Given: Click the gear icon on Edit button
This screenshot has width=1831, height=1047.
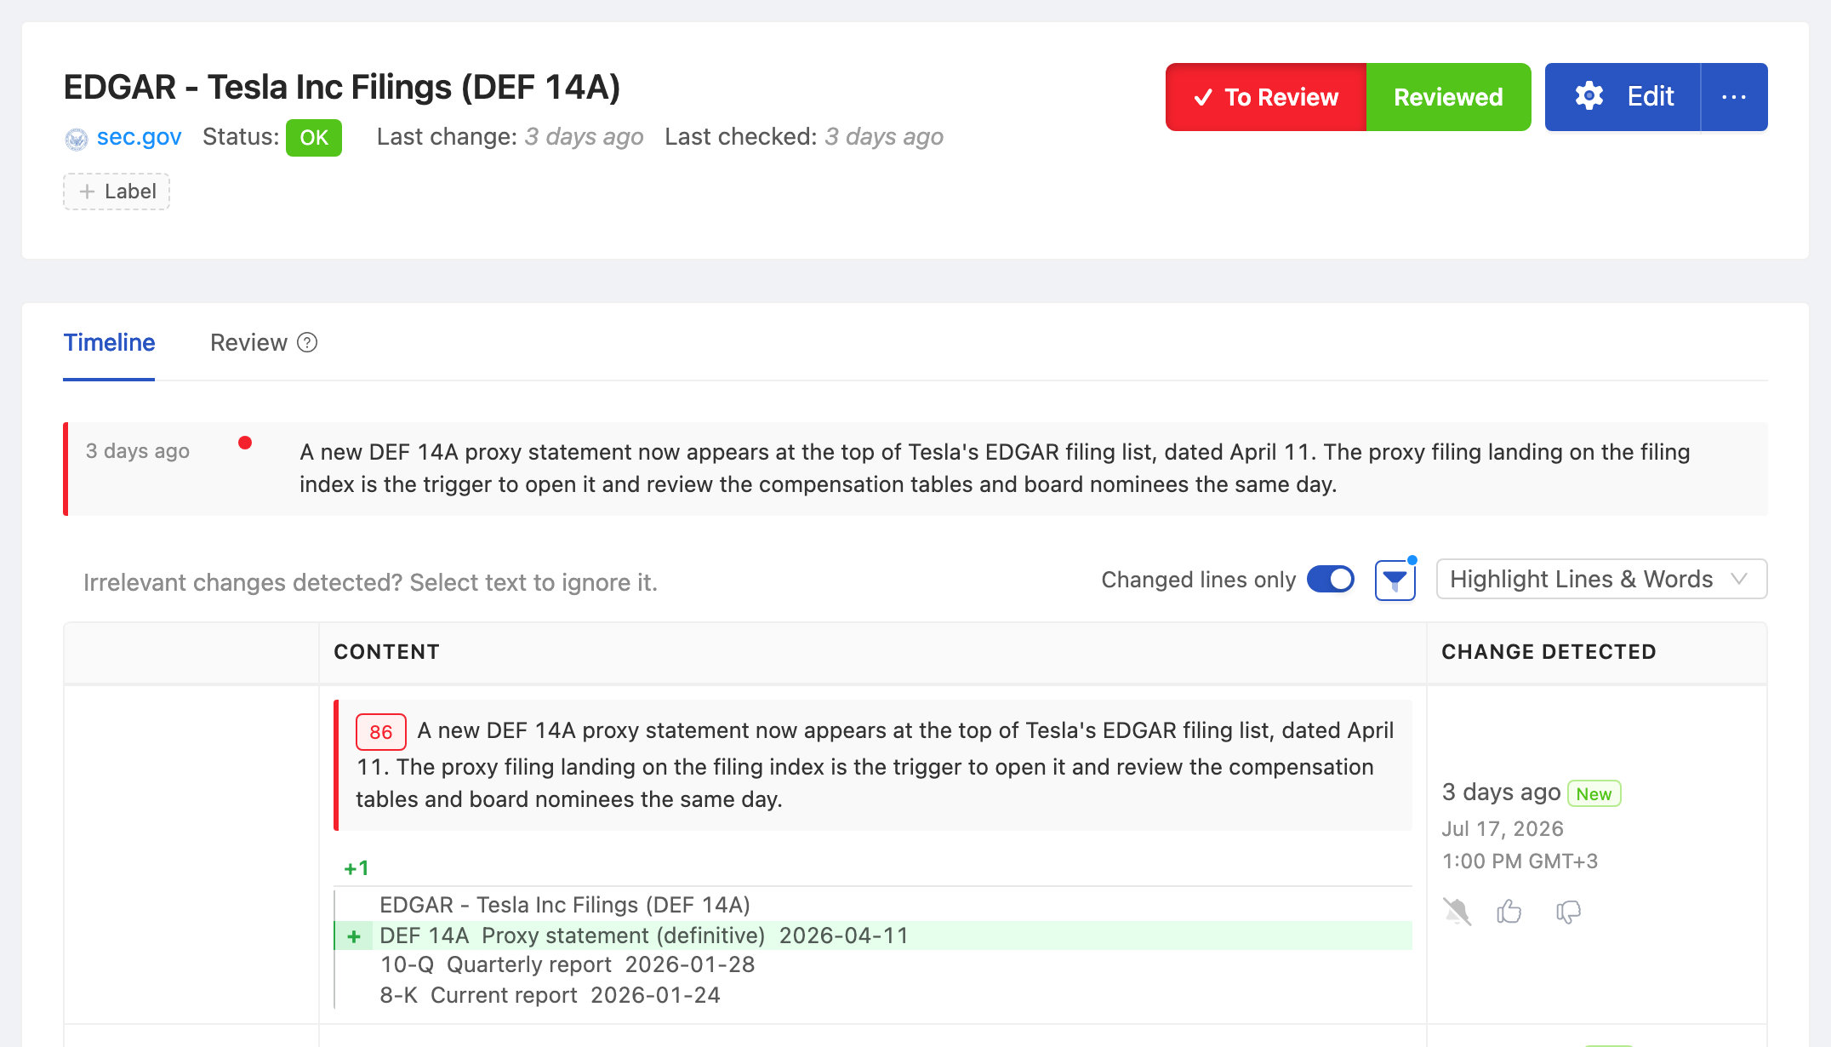Looking at the screenshot, I should tap(1589, 96).
